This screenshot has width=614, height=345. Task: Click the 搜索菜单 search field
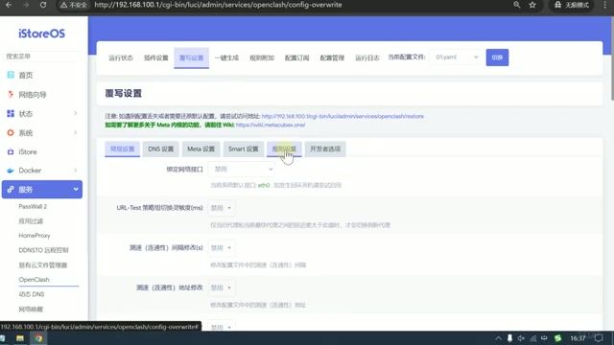(42, 57)
